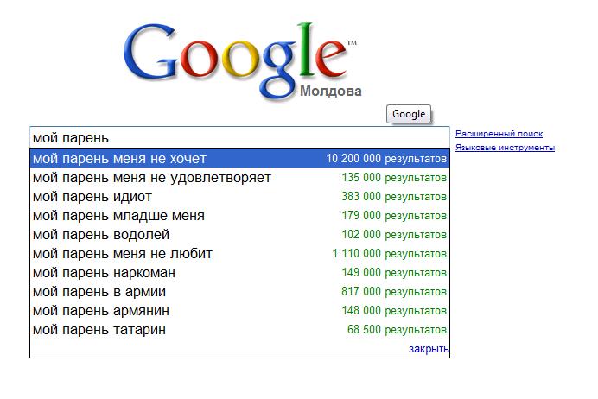Choose suggestion 'мой парень идиот'

coord(239,197)
